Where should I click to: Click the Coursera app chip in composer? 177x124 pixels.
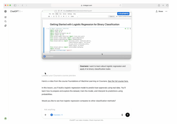click(x=55, y=115)
